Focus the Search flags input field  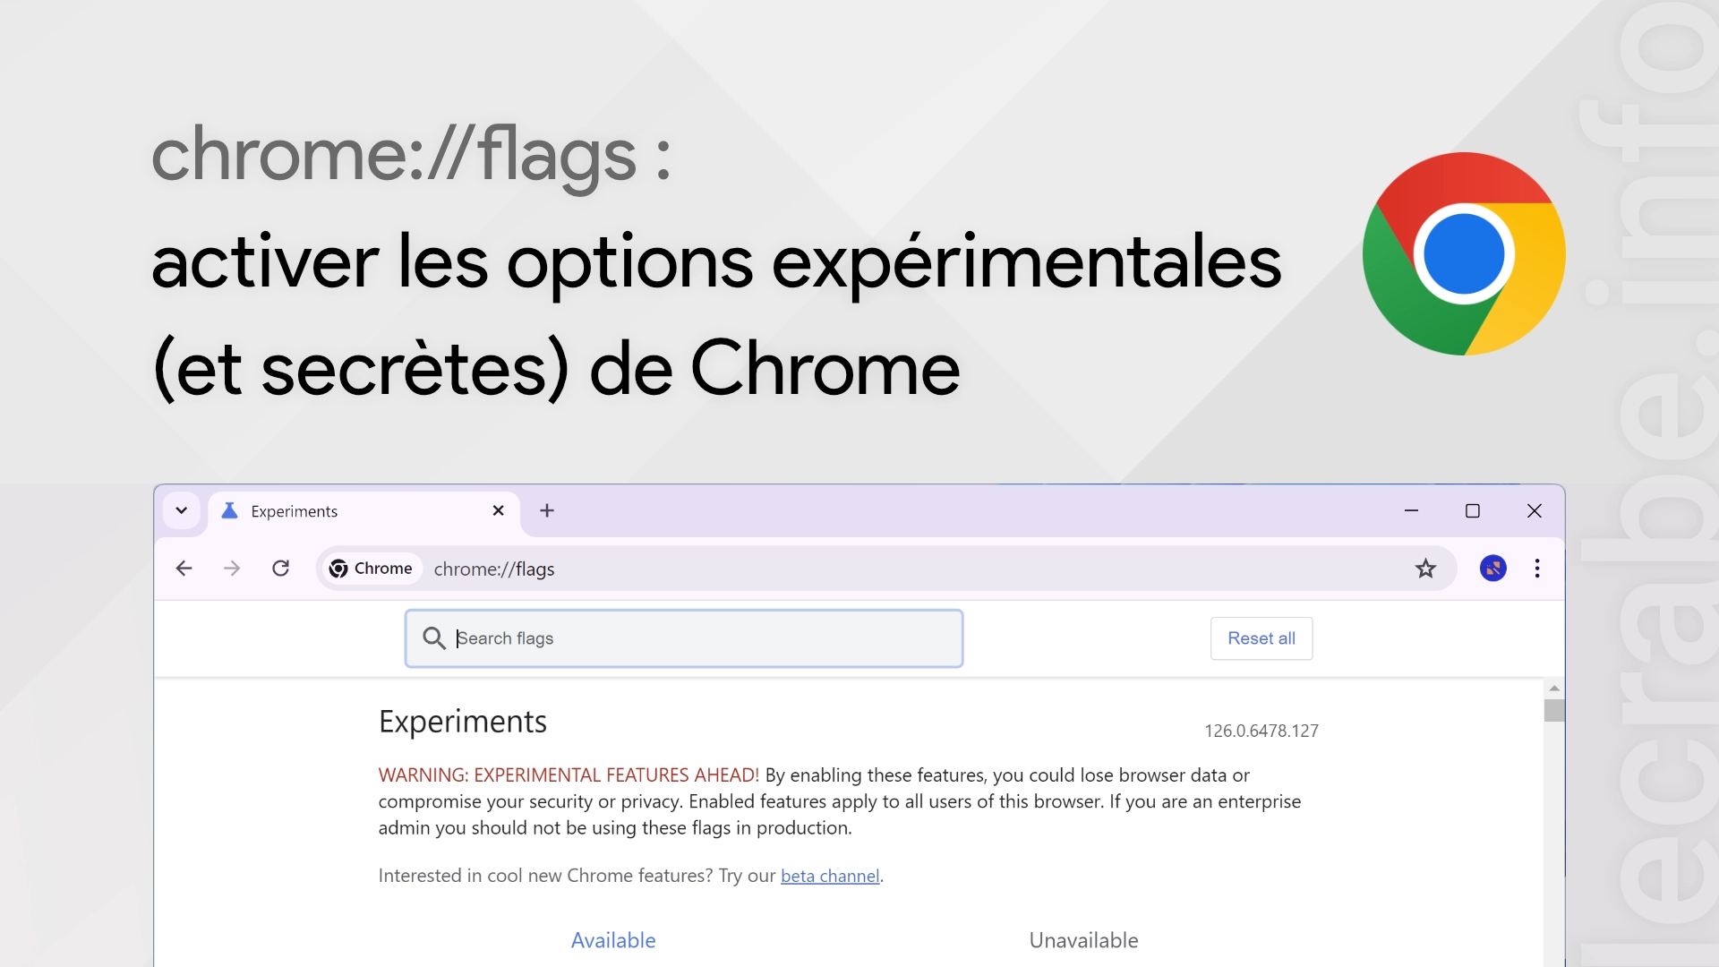(x=684, y=638)
